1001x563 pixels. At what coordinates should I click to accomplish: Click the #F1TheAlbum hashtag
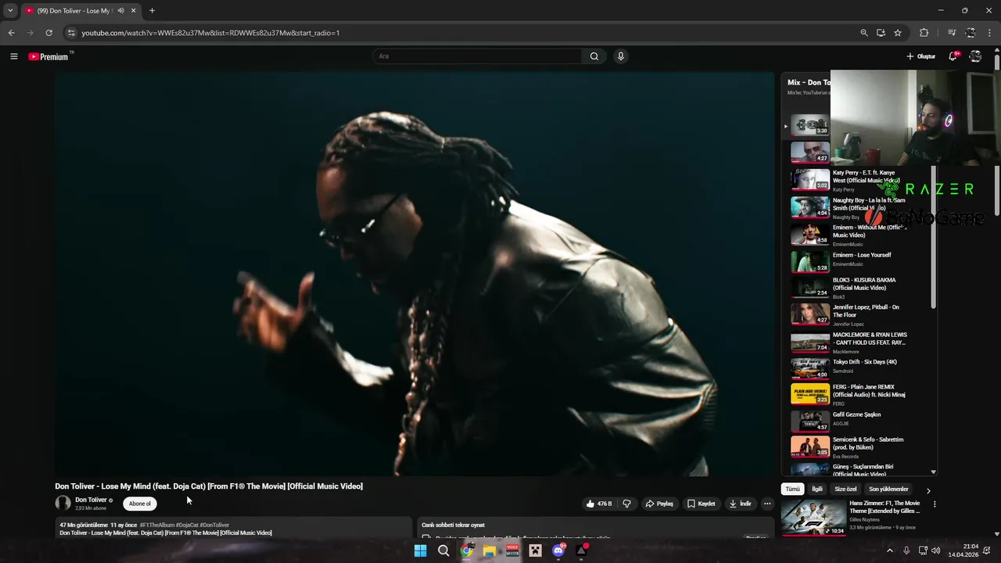[x=156, y=525]
